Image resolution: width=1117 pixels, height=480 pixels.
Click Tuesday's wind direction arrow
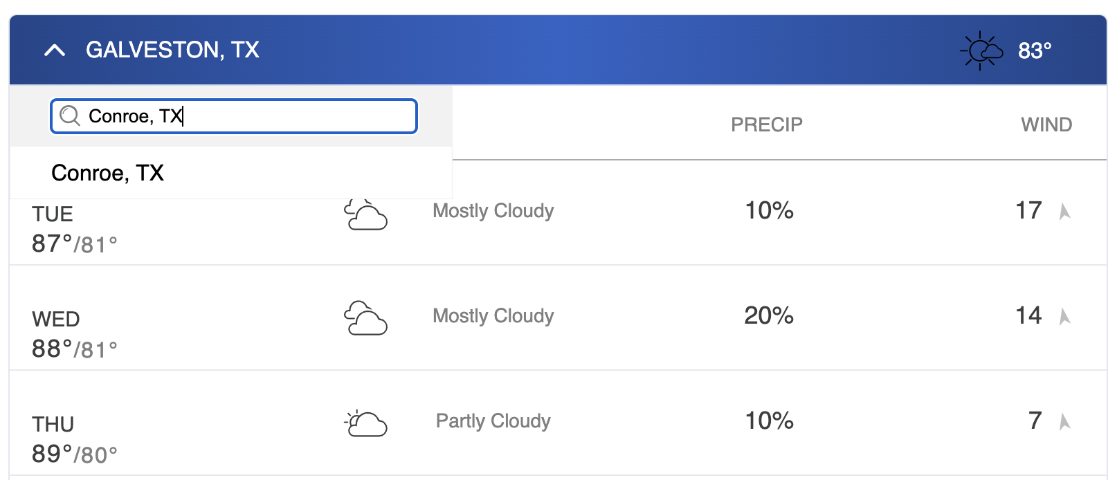[1065, 211]
